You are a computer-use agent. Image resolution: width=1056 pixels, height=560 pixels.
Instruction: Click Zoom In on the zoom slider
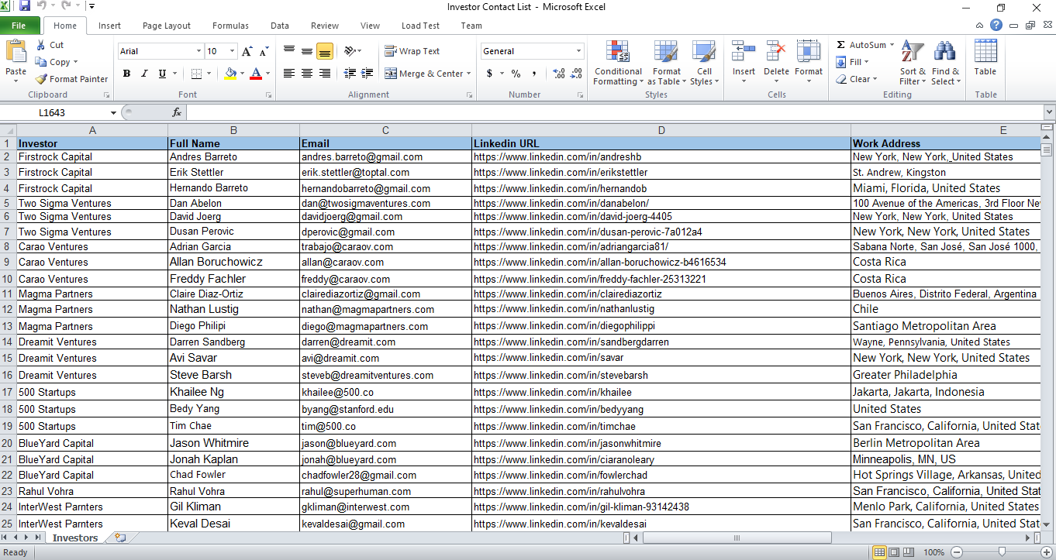tap(1047, 552)
